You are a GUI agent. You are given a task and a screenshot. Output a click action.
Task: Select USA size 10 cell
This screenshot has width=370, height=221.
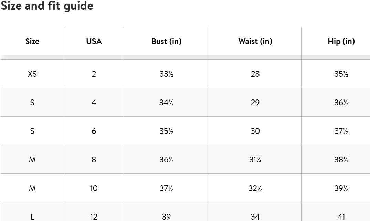(x=94, y=188)
